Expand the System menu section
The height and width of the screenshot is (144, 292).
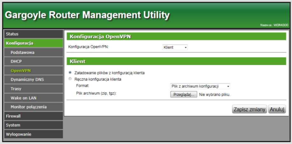point(33,125)
